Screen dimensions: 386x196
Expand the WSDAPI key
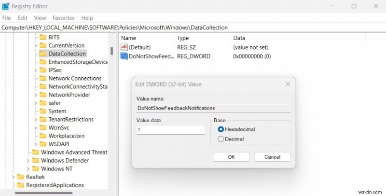pyautogui.click(x=35, y=144)
